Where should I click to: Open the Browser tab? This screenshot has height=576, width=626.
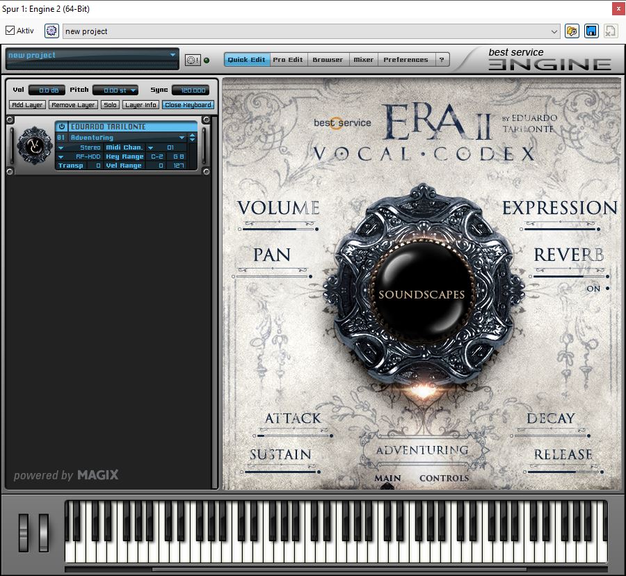point(328,59)
